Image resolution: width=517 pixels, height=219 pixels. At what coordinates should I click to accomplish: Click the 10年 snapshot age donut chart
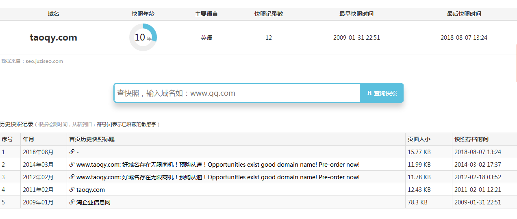(x=143, y=37)
